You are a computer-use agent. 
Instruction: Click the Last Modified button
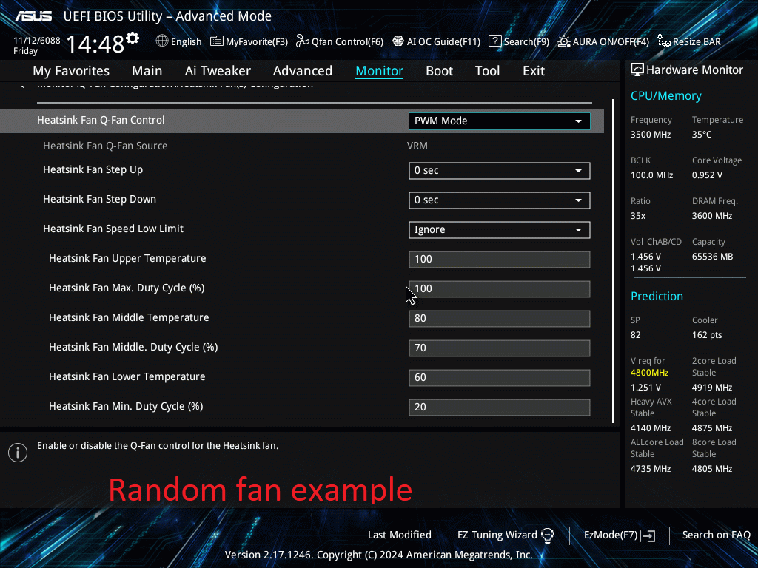399,535
